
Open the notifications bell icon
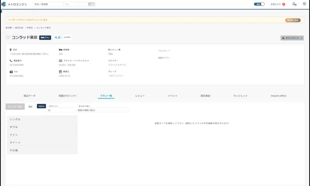[294, 4]
